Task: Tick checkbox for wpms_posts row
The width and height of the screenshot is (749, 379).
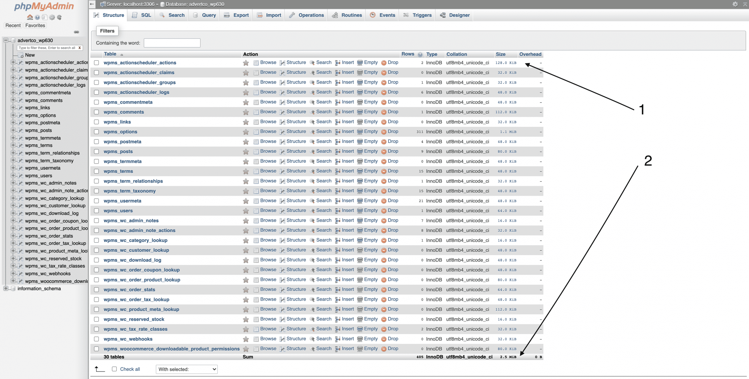Action: [97, 152]
